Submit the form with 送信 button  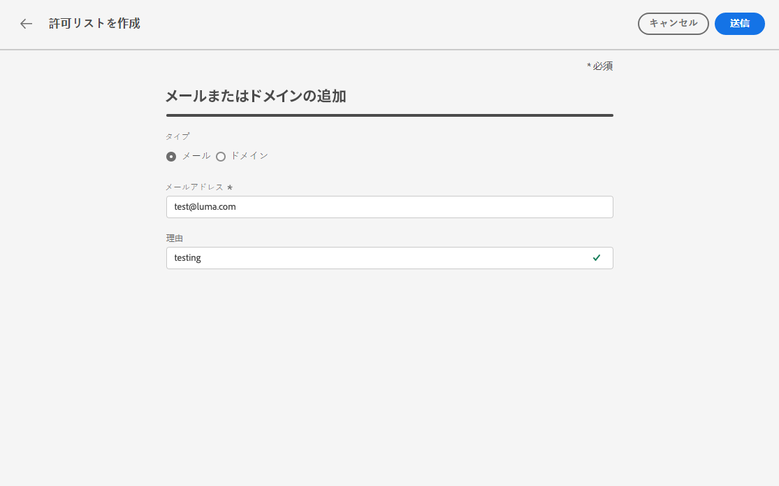tap(739, 23)
